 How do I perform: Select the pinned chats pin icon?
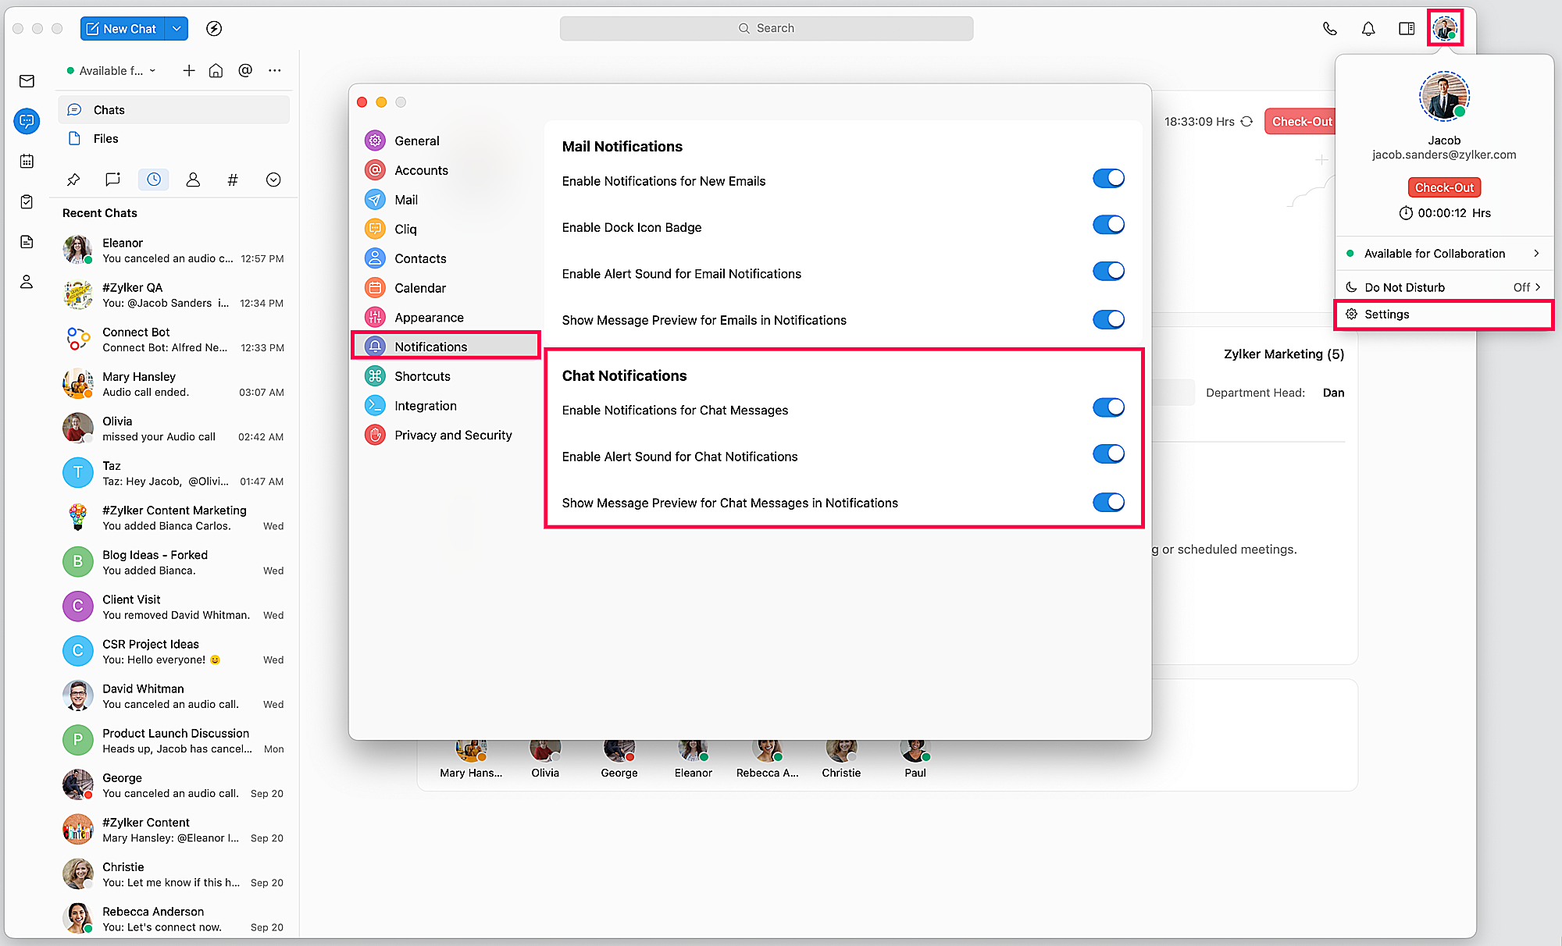point(73,180)
